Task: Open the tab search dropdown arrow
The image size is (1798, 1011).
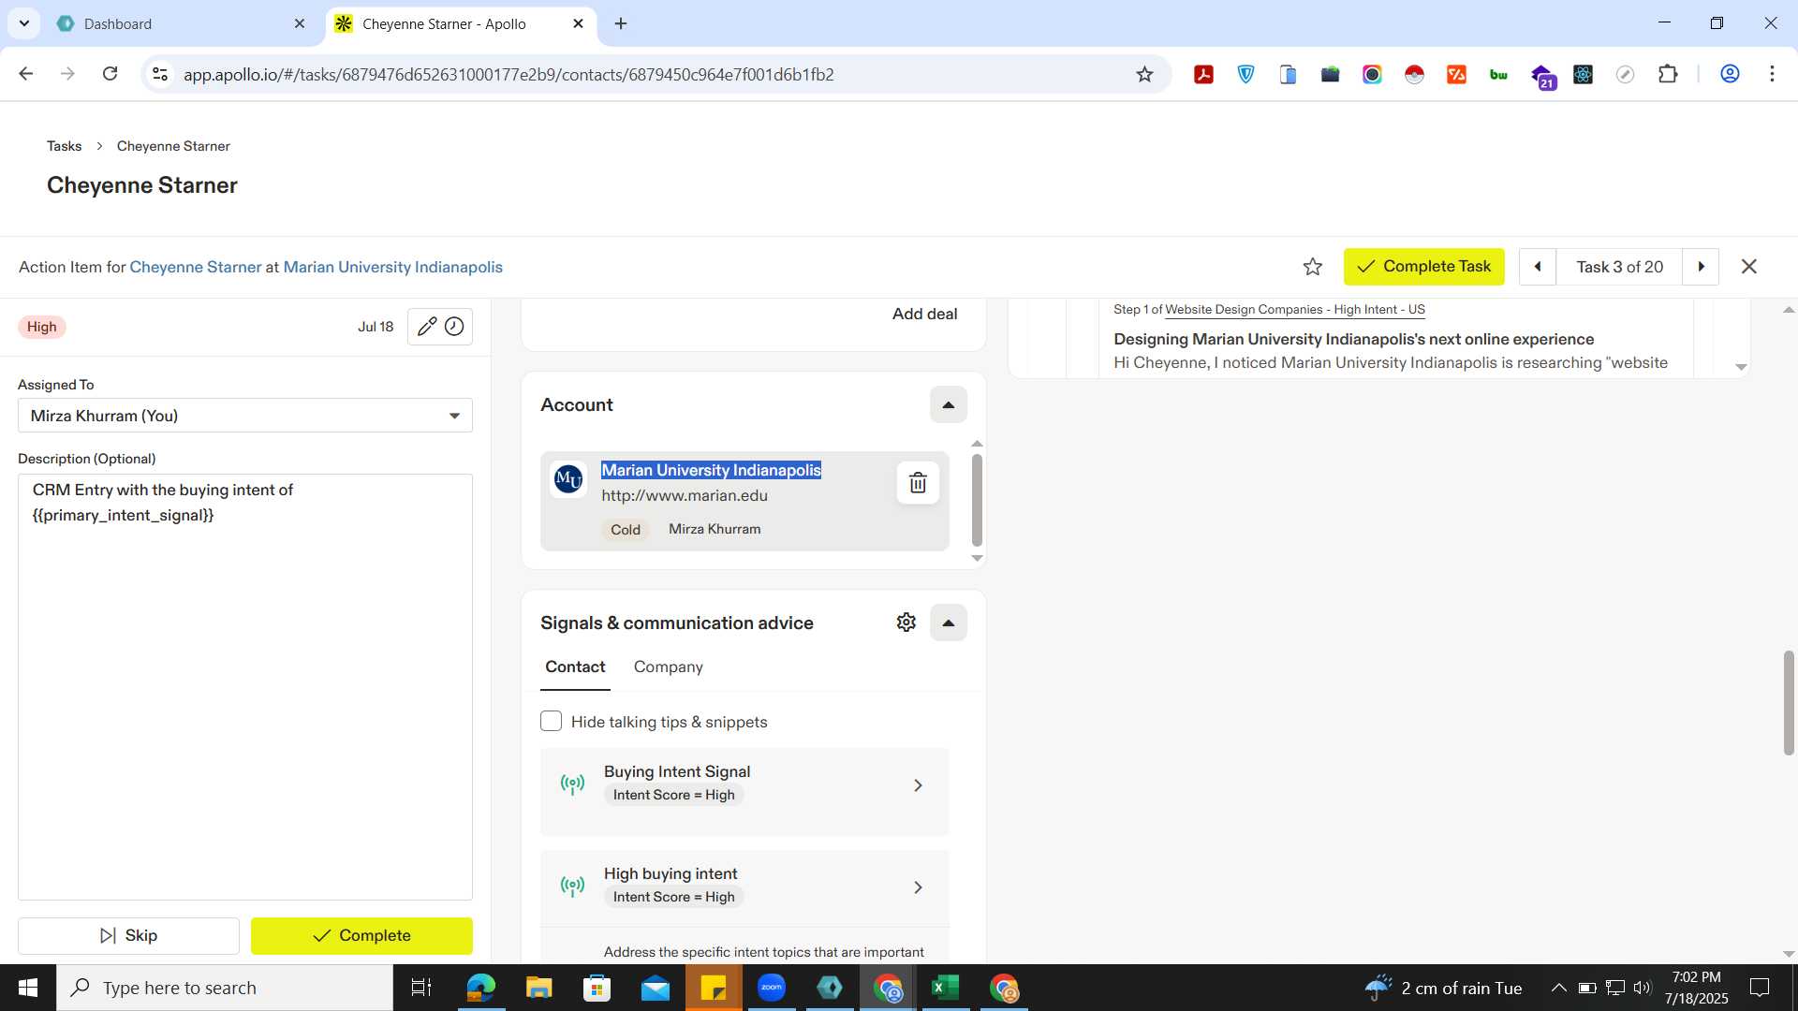Action: pyautogui.click(x=23, y=23)
